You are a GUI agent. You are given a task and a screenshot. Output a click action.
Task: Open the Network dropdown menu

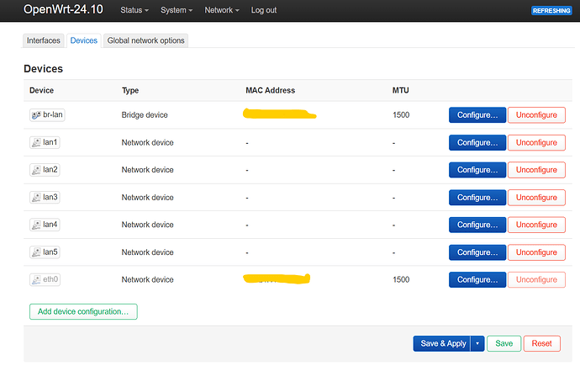point(222,10)
